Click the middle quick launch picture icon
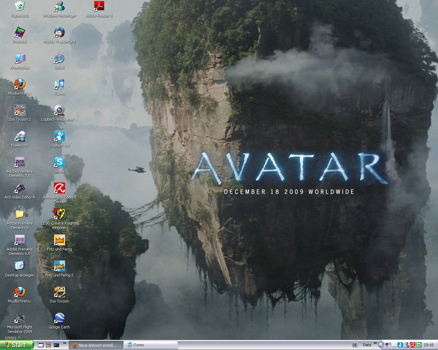 48,345
